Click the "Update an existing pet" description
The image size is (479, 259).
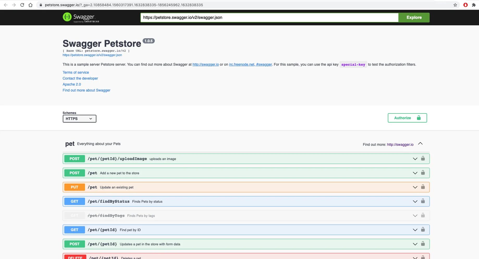point(117,187)
